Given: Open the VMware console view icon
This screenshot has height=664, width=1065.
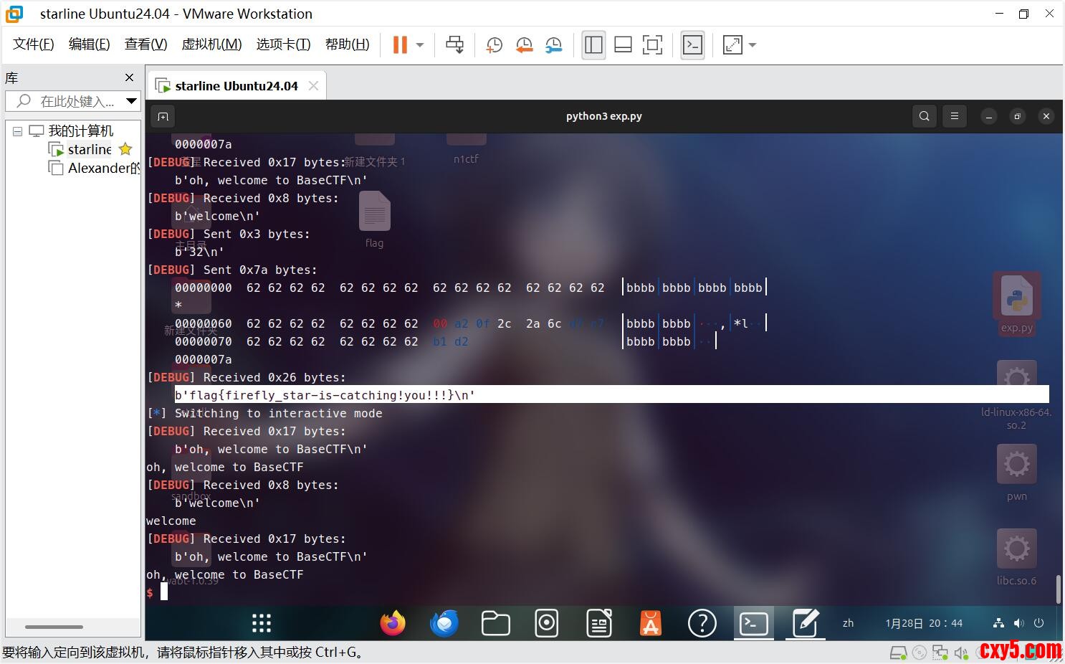Looking at the screenshot, I should tap(692, 45).
